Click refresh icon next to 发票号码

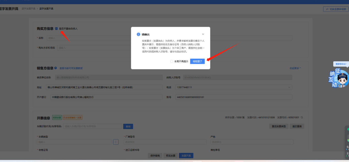coord(302,117)
